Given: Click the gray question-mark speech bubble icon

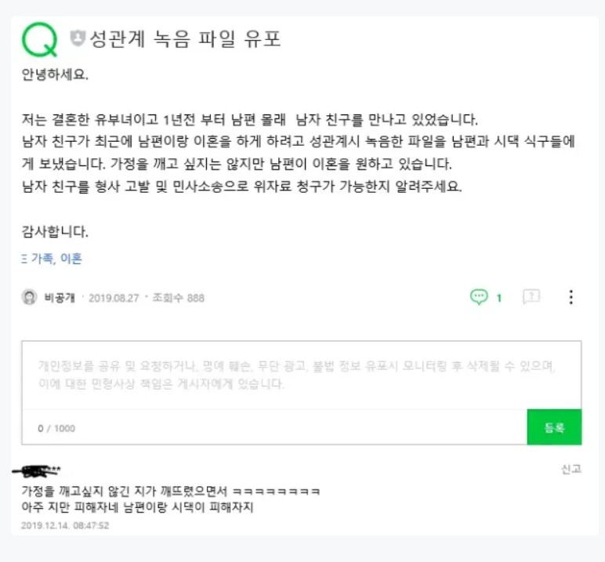Looking at the screenshot, I should click(x=531, y=297).
